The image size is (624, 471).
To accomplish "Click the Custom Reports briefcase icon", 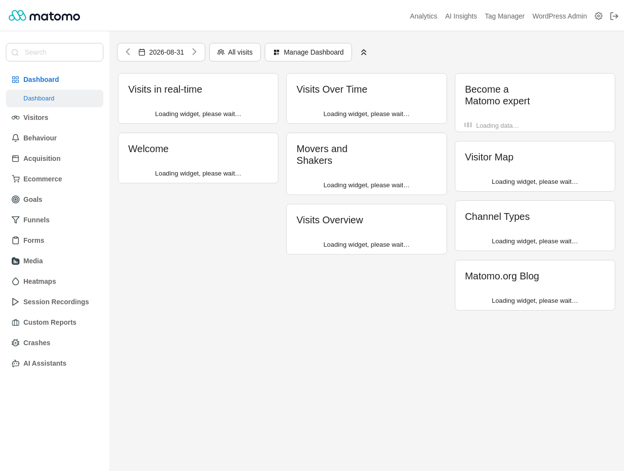I will click(x=16, y=322).
